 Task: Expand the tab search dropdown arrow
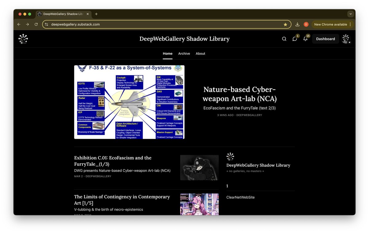(350, 14)
